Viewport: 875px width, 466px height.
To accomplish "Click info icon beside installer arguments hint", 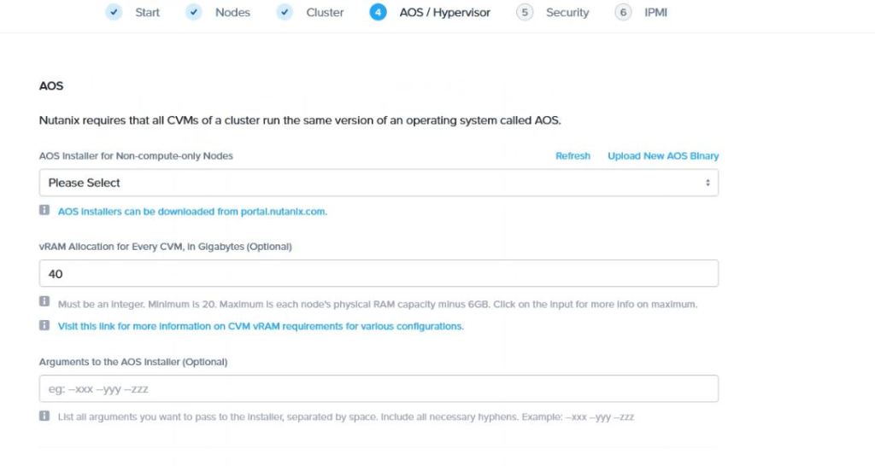I will 44,416.
